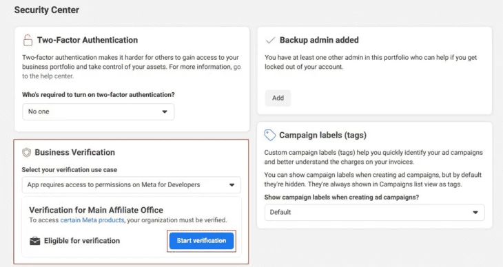Open the 'Default' campaign labels dropdown
Image resolution: width=503 pixels, height=267 pixels.
(374, 212)
